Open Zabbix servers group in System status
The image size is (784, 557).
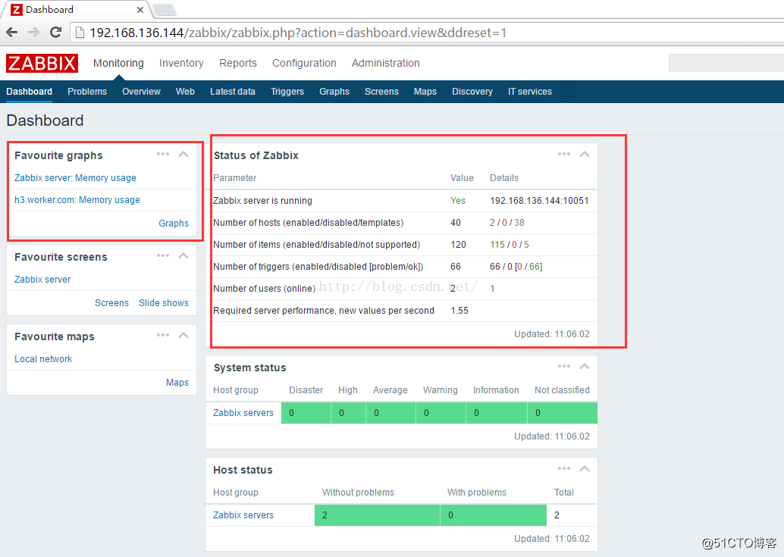243,412
